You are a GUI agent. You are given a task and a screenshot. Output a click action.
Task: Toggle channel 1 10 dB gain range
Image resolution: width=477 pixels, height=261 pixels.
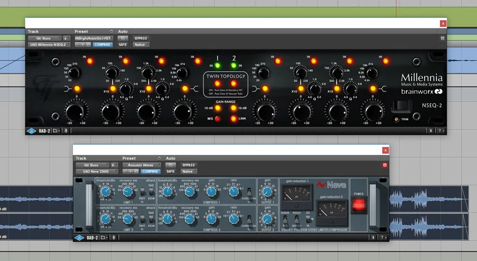pyautogui.click(x=218, y=108)
